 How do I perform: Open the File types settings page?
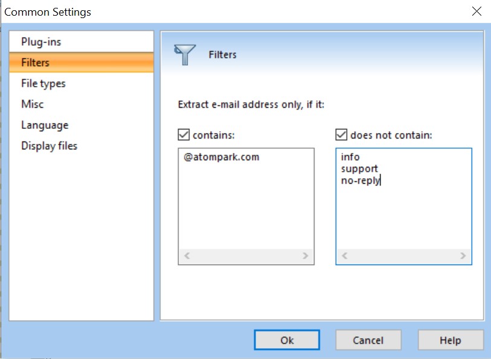(x=42, y=83)
